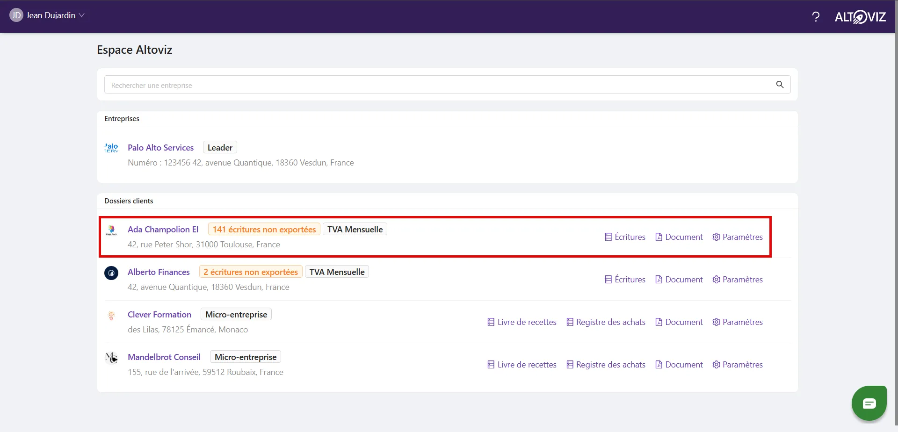
Task: Click the Altoviz logo in the header
Action: click(x=860, y=17)
